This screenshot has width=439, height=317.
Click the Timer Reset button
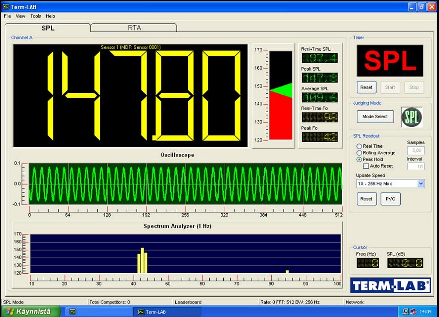pos(366,87)
